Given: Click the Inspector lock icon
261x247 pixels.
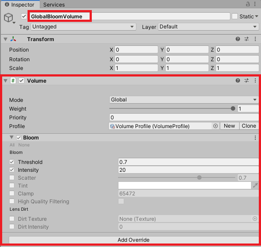Looking at the screenshot, I should [x=248, y=4].
